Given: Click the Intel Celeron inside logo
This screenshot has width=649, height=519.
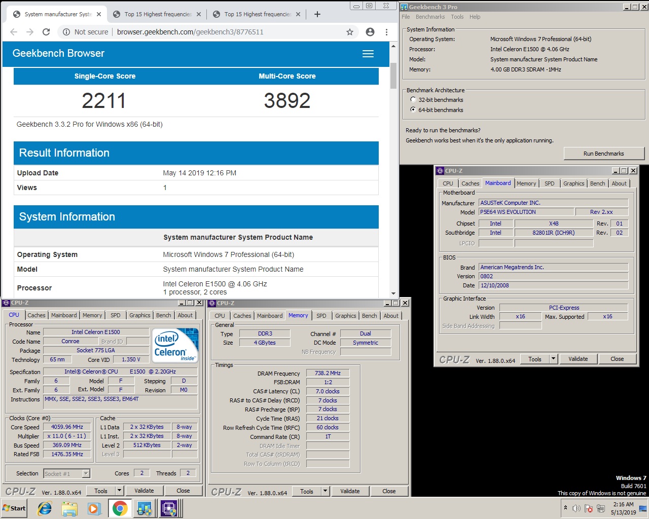Looking at the screenshot, I should pyautogui.click(x=175, y=345).
